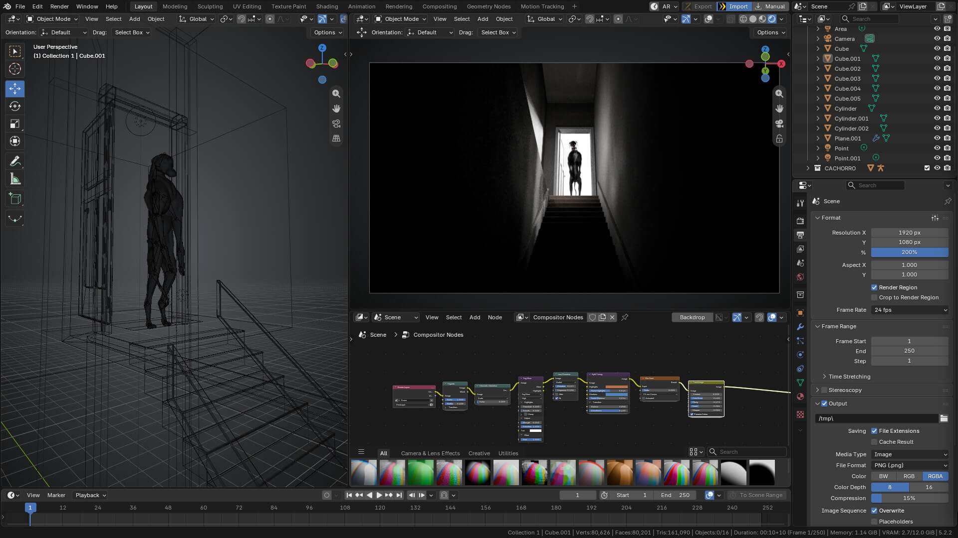
Task: Open the Render menu
Action: point(59,6)
